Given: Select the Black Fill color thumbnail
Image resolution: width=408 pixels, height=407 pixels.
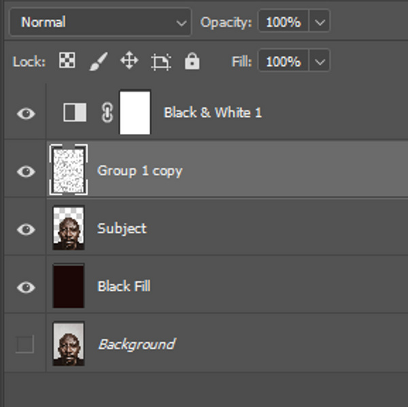Looking at the screenshot, I should [69, 287].
